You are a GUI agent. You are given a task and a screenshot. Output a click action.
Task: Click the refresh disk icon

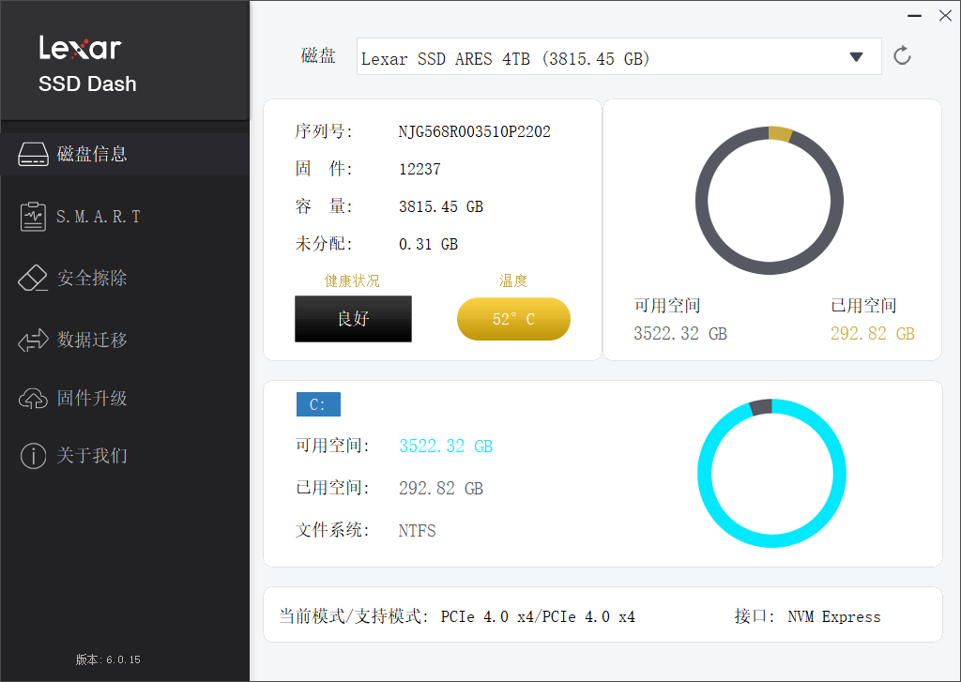pyautogui.click(x=902, y=54)
